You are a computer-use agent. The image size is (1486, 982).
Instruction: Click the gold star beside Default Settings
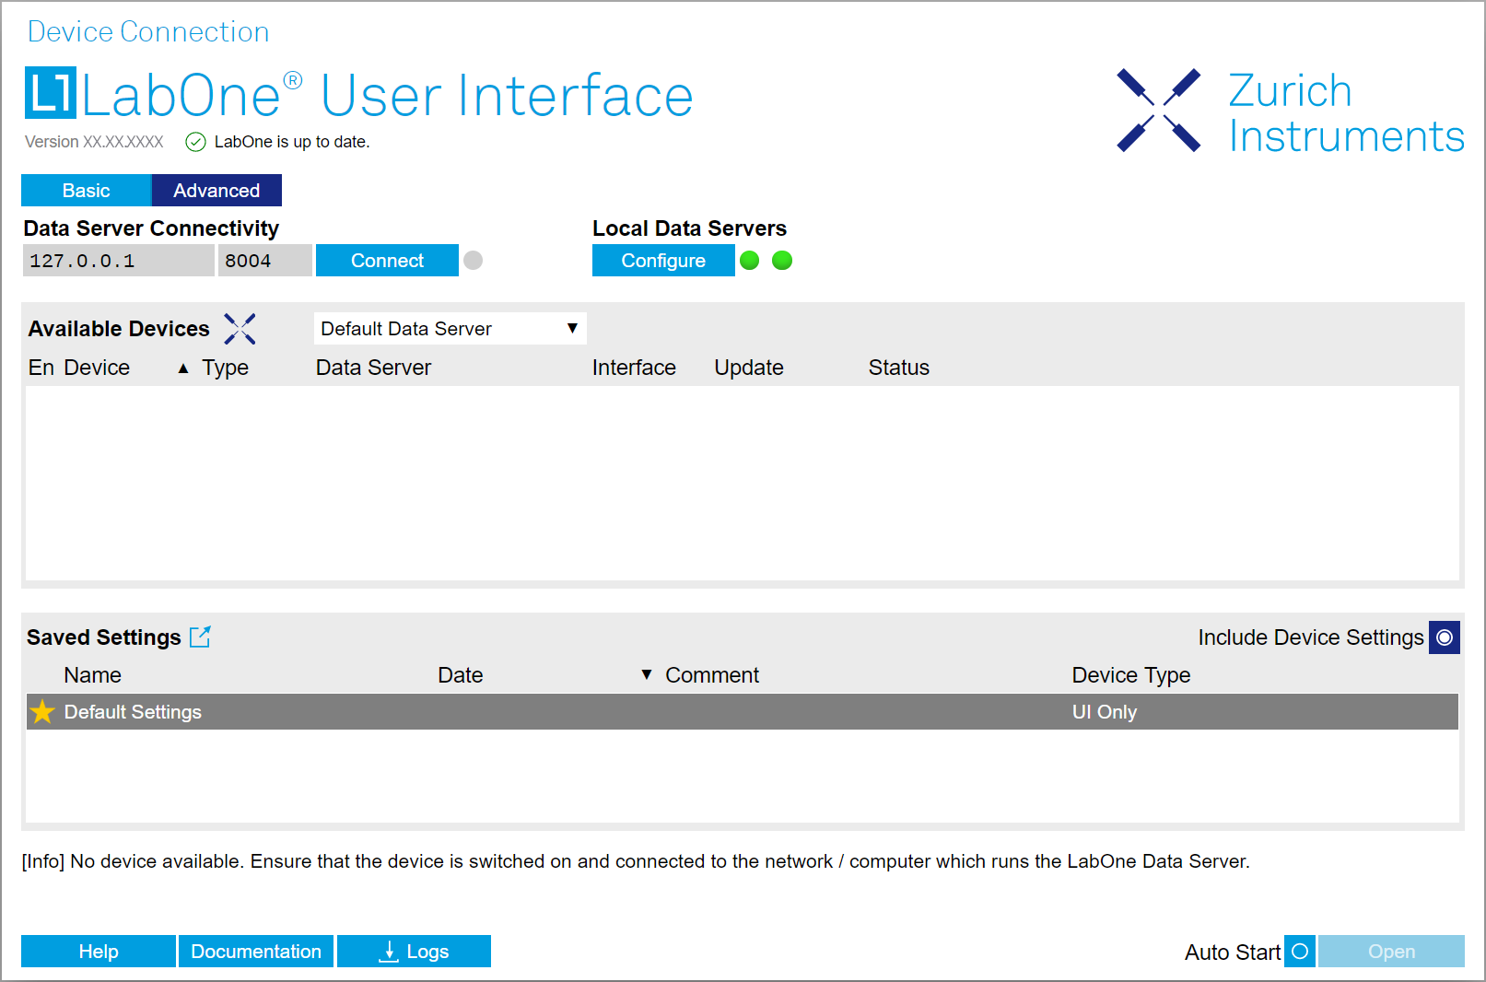pyautogui.click(x=42, y=712)
